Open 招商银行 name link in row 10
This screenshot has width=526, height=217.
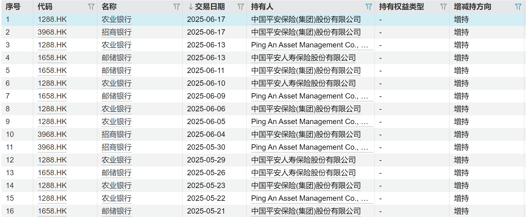tap(117, 134)
